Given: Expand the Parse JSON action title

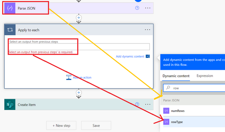Looking at the screenshot, I should (x=26, y=8).
